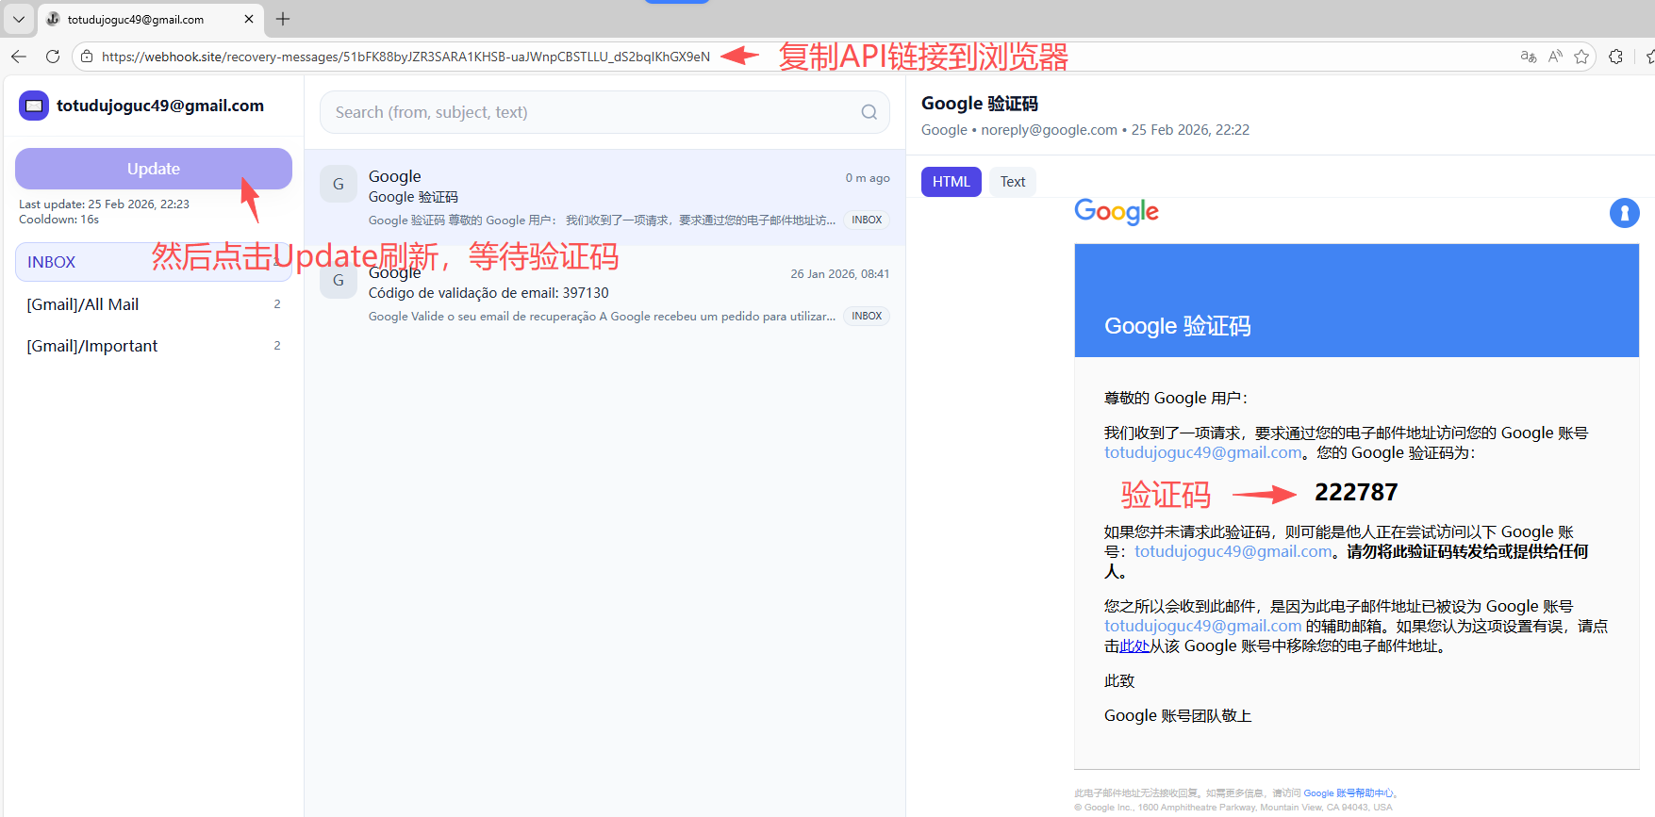The width and height of the screenshot is (1655, 817).
Task: Click the account email heading in sidebar
Action: coord(160,106)
